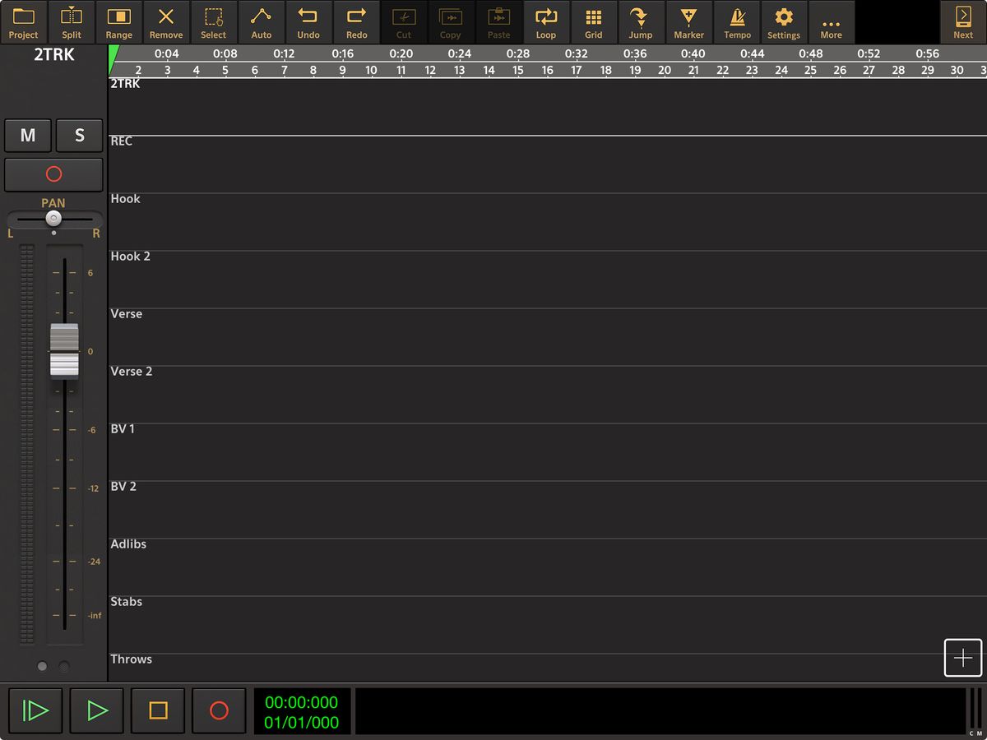Redo the last undone action
The height and width of the screenshot is (740, 987).
356,22
